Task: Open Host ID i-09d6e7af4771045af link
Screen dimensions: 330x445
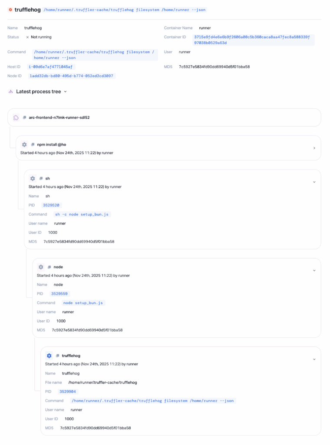Action: (51, 67)
